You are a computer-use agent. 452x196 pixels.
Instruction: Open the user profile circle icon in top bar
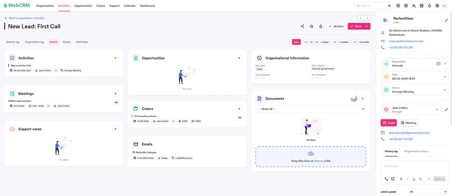406,6
